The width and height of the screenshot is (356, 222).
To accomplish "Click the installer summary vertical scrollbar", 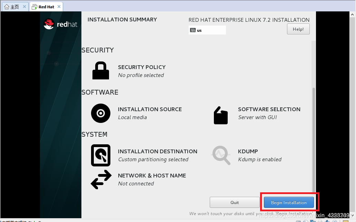I will tap(314, 140).
